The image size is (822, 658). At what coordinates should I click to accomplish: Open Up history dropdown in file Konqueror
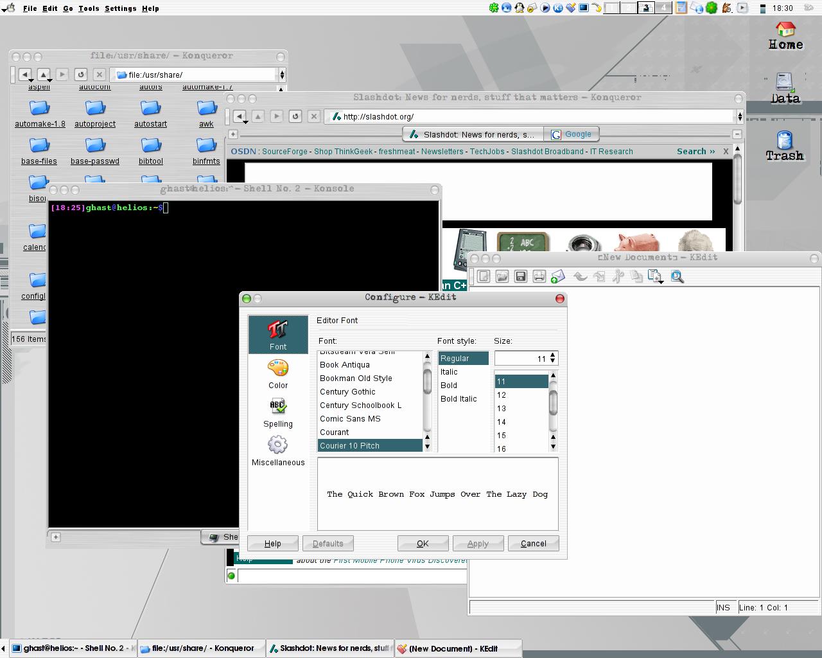49,80
